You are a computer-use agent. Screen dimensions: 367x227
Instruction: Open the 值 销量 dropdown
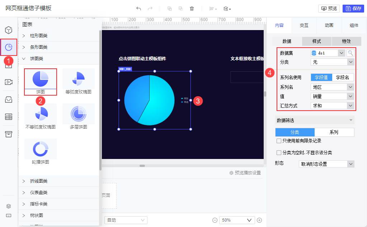tap(332, 96)
